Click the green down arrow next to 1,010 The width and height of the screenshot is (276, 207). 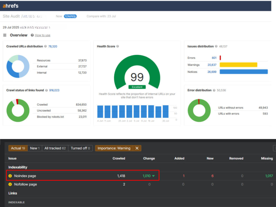(153, 176)
